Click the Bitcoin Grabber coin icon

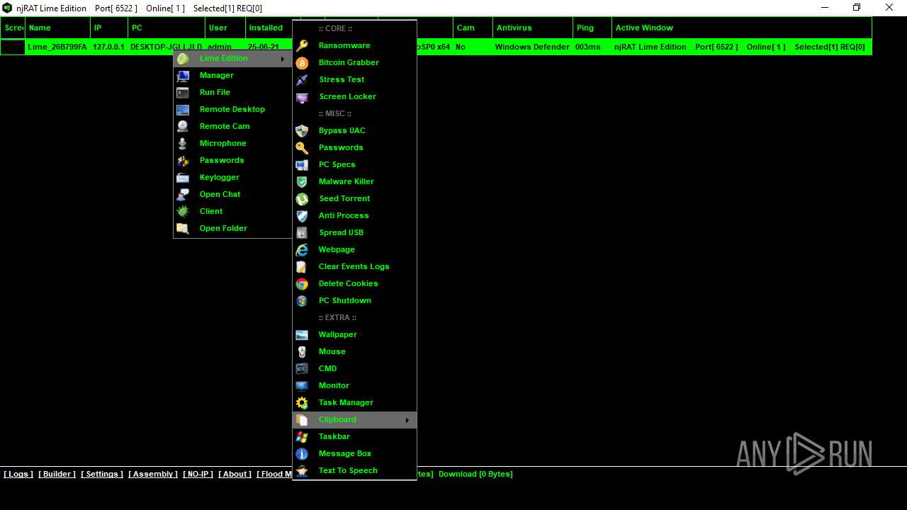(x=302, y=62)
